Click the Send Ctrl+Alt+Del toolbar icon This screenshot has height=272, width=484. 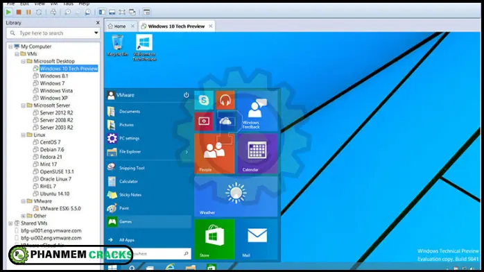point(53,12)
